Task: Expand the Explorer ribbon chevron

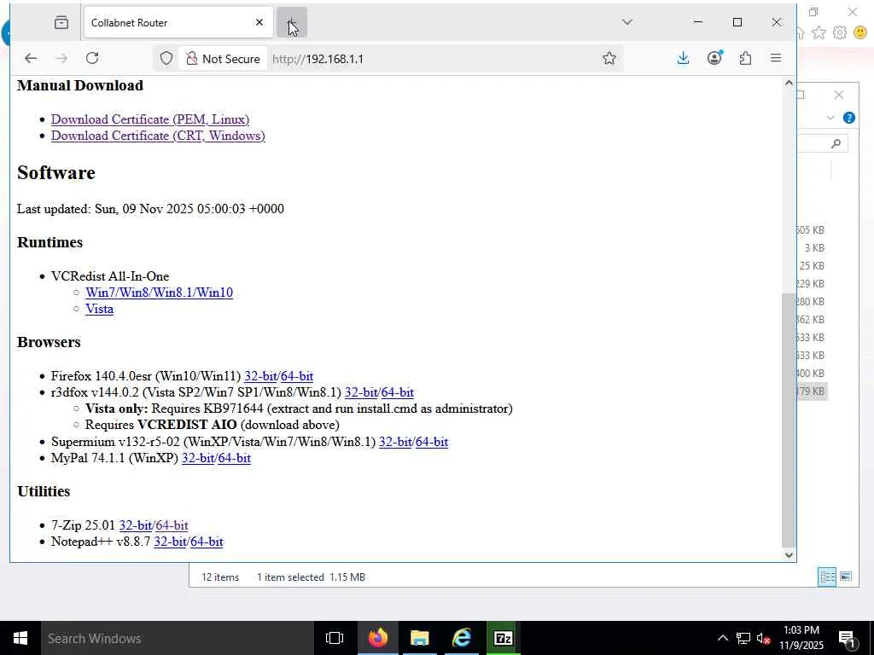Action: tap(830, 118)
